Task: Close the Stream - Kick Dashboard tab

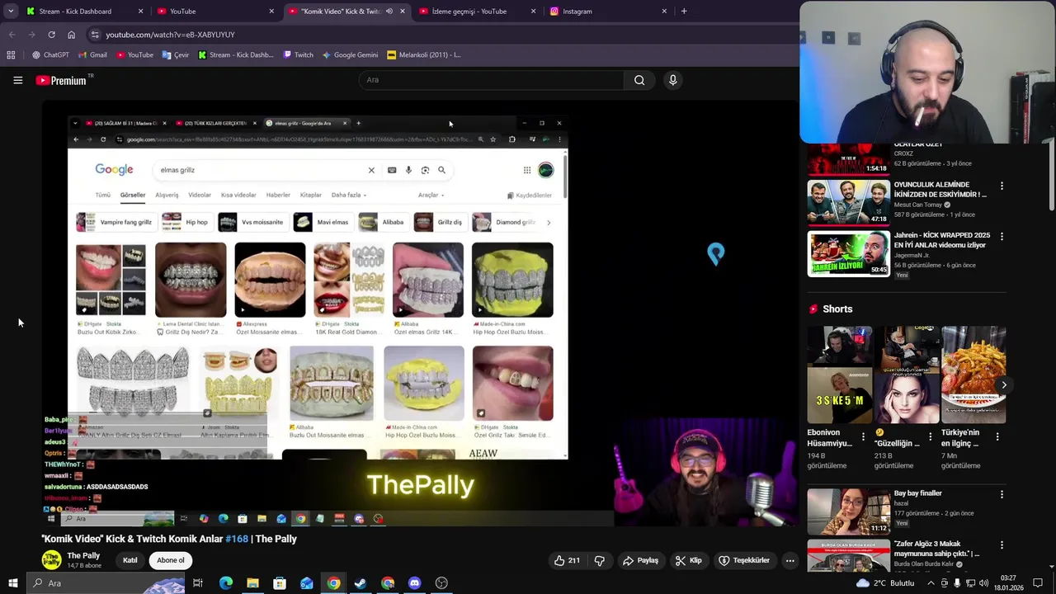Action: pos(140,12)
